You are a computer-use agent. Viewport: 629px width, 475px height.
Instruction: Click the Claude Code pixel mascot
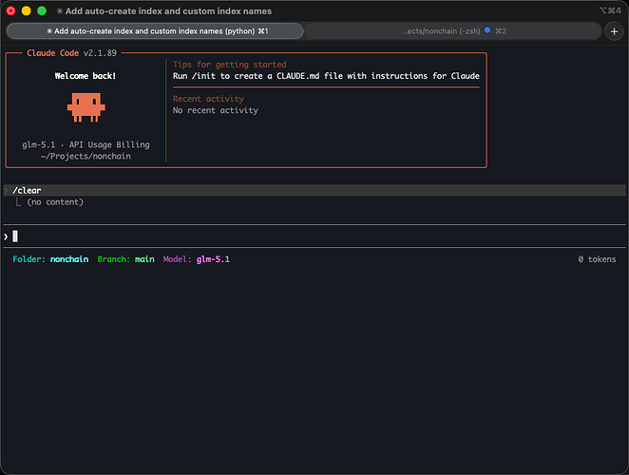tap(86, 107)
